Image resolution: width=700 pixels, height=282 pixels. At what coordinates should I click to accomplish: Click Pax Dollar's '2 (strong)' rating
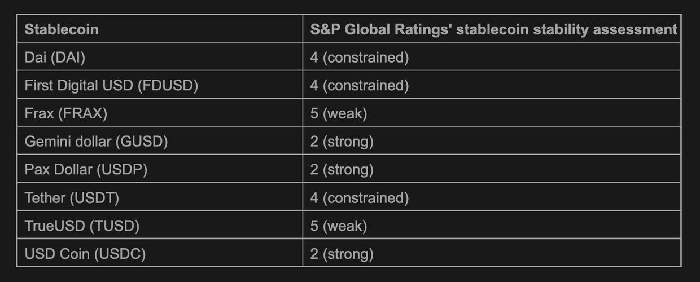(x=342, y=170)
